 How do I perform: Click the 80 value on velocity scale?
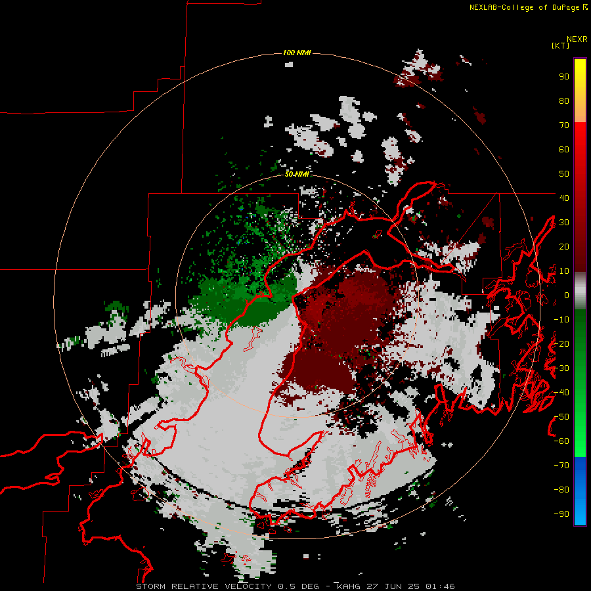click(564, 100)
